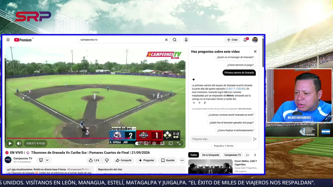333x187 pixels.
Task: Show more filter chips with right chevron
Action: point(255,155)
